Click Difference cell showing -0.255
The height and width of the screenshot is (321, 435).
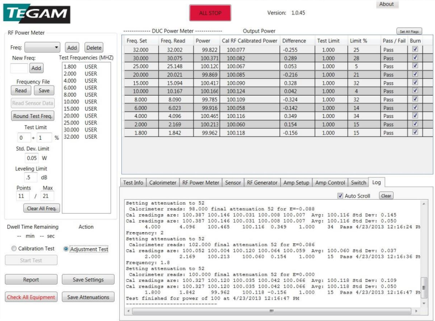(297, 50)
